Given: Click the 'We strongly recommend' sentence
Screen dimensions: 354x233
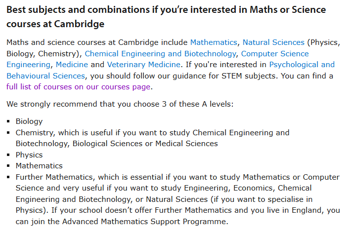Looking at the screenshot, I should [120, 104].
